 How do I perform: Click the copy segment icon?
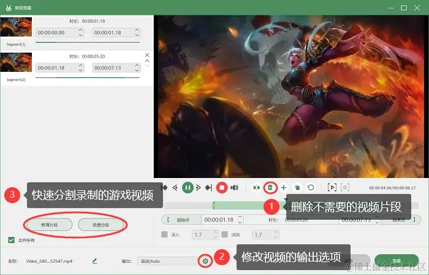click(x=297, y=188)
